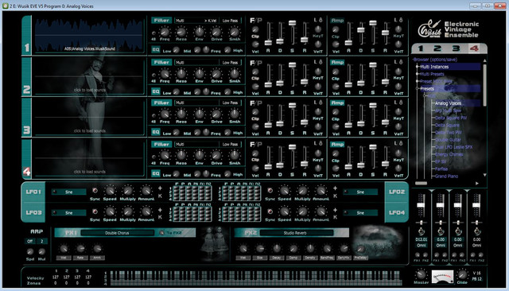Adjust the LFO3 Amount knob
The image size is (509, 291).
146,211
